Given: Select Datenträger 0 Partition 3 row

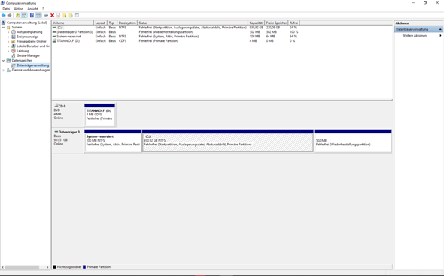Looking at the screenshot, I should [x=175, y=32].
